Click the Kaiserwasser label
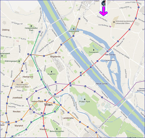 110,60
